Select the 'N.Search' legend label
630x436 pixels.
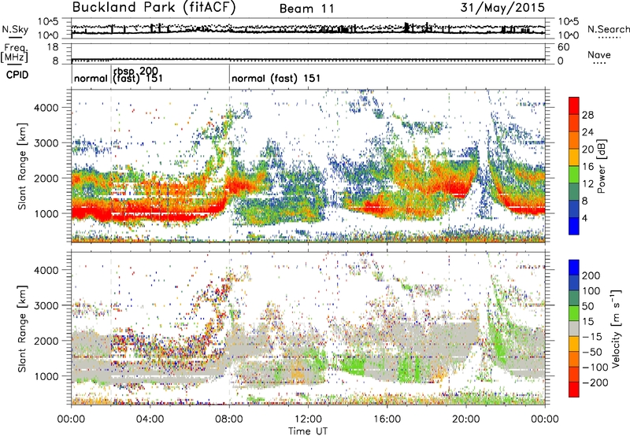[x=608, y=29]
